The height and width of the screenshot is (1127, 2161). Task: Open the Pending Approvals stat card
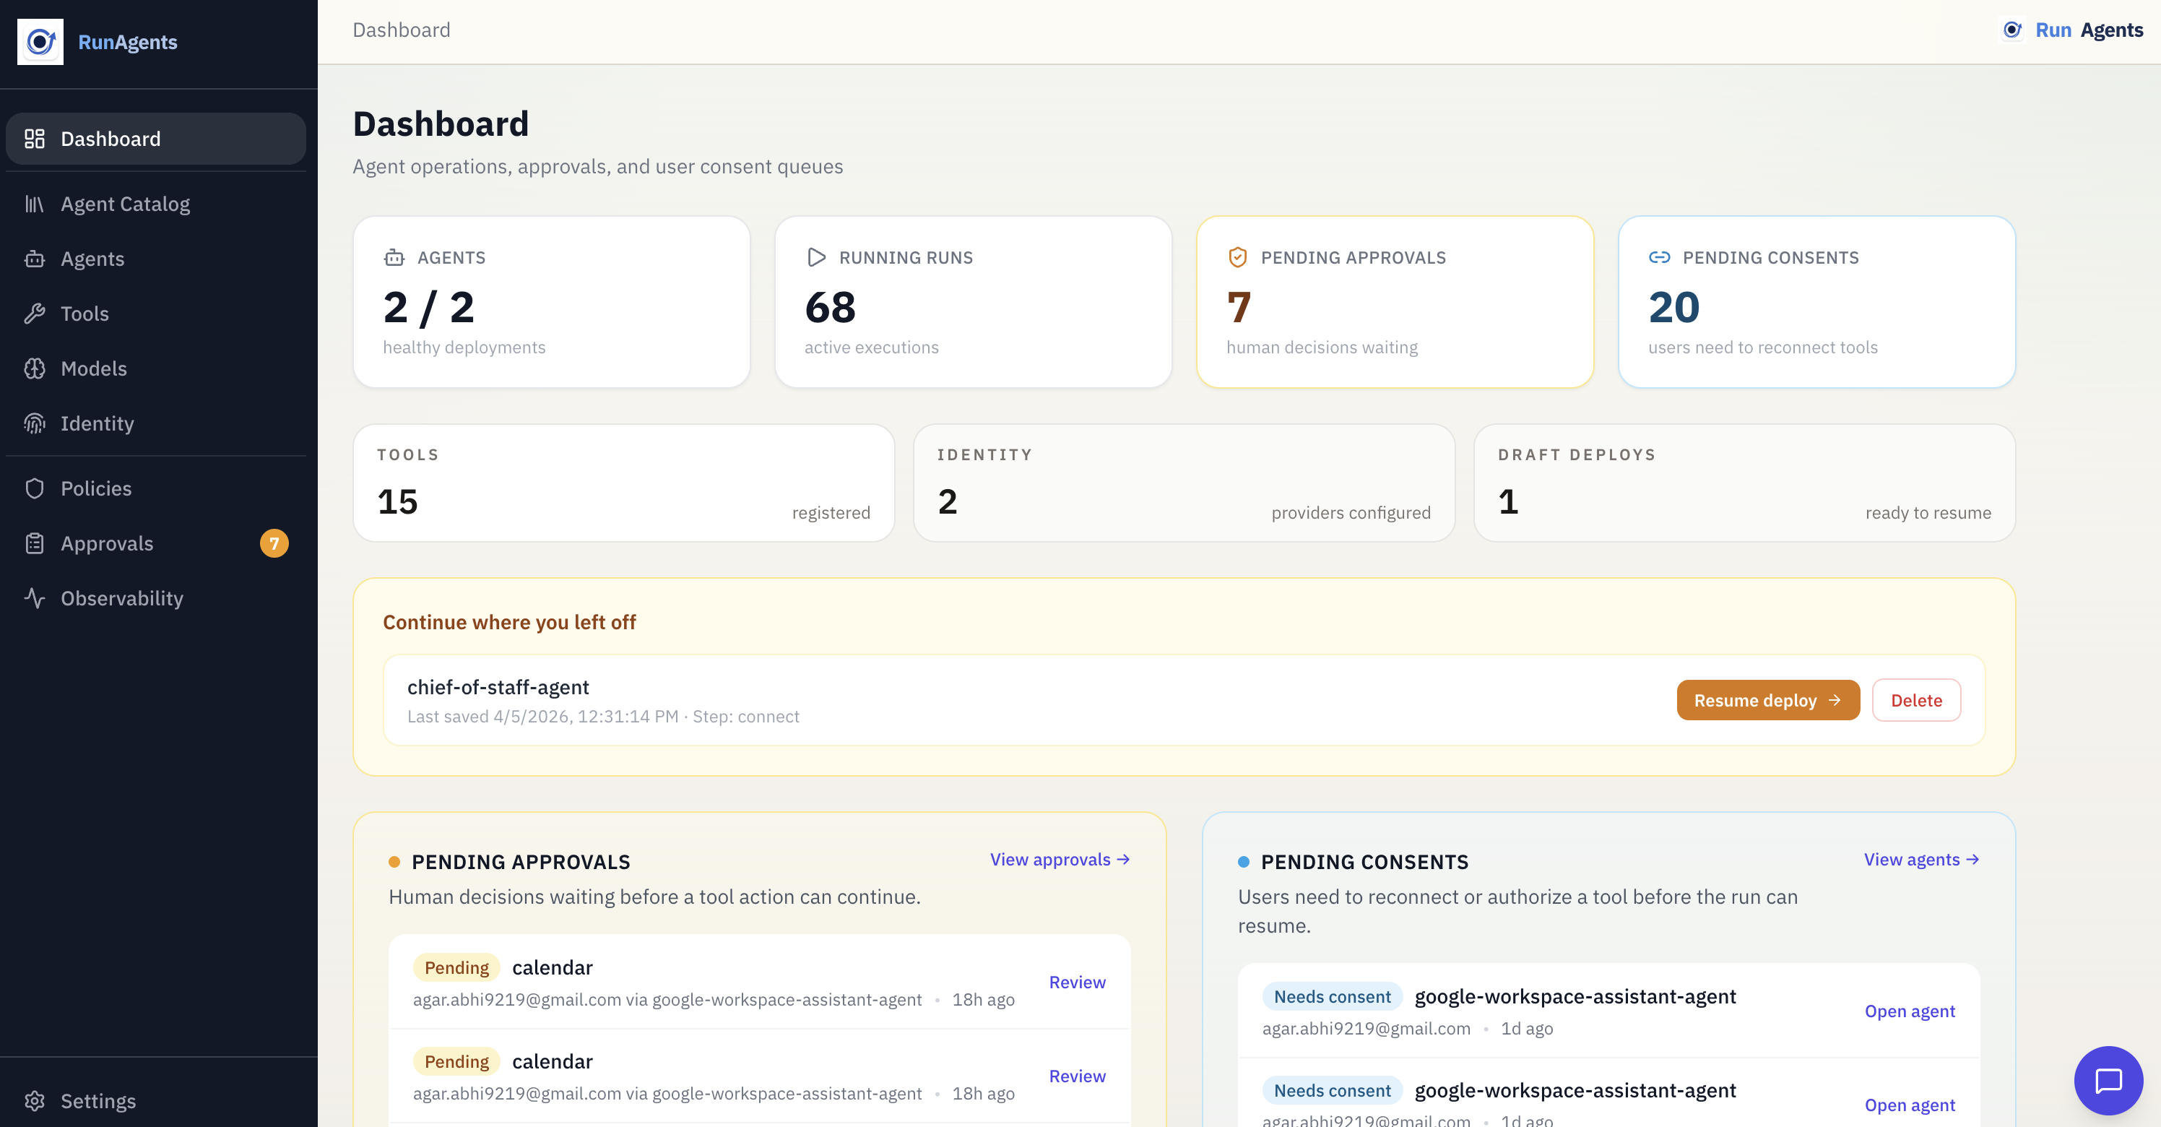(1394, 302)
